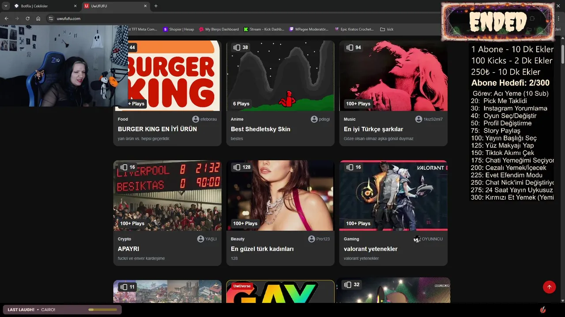Image resolution: width=565 pixels, height=317 pixels.
Task: Click the En güzel türk kadınları title
Action: tap(262, 249)
